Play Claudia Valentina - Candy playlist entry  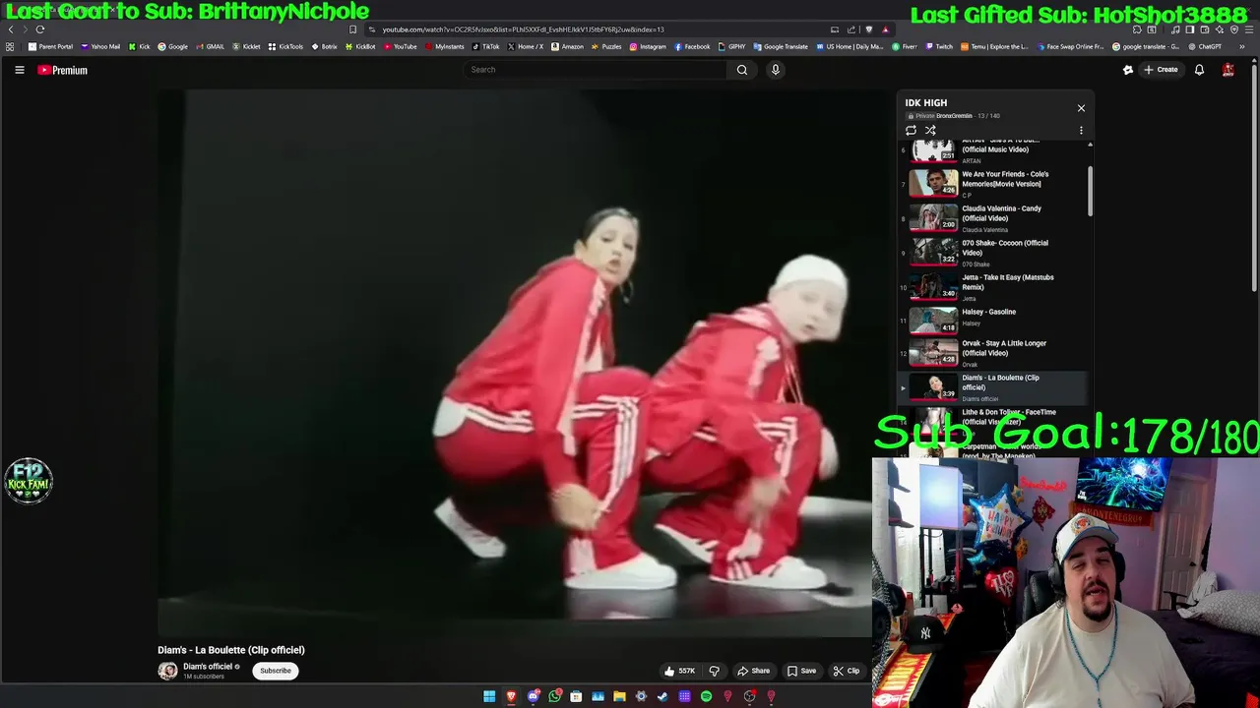[x=992, y=217]
